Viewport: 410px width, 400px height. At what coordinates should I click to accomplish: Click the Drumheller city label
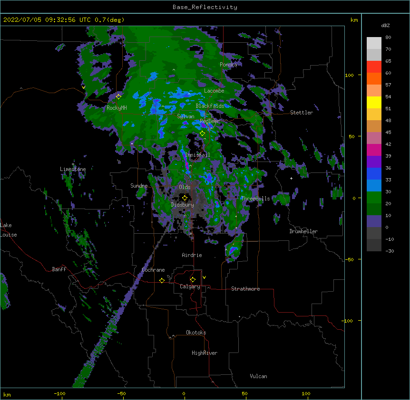303,231
